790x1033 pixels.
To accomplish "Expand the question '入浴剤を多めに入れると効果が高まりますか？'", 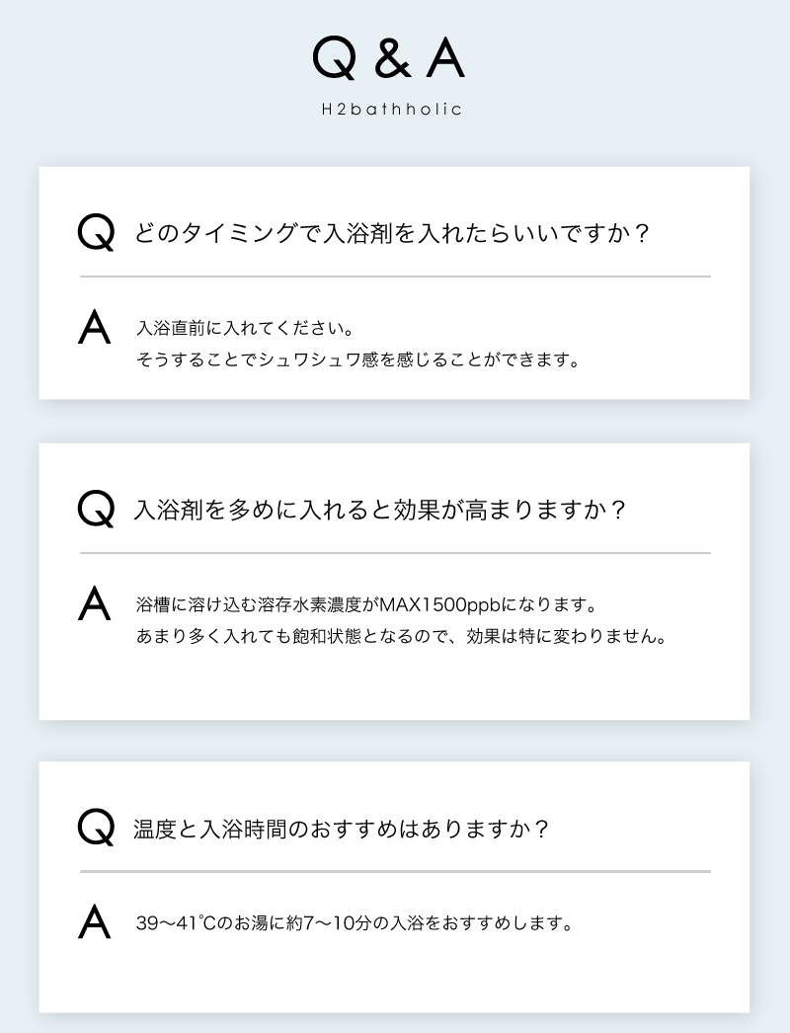I will [x=380, y=511].
